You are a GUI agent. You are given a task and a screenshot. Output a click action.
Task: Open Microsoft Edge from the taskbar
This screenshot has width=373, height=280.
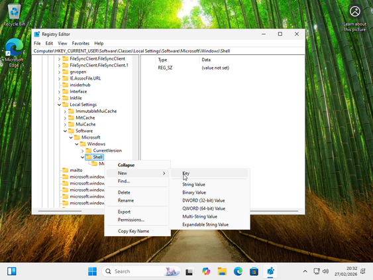point(238,271)
